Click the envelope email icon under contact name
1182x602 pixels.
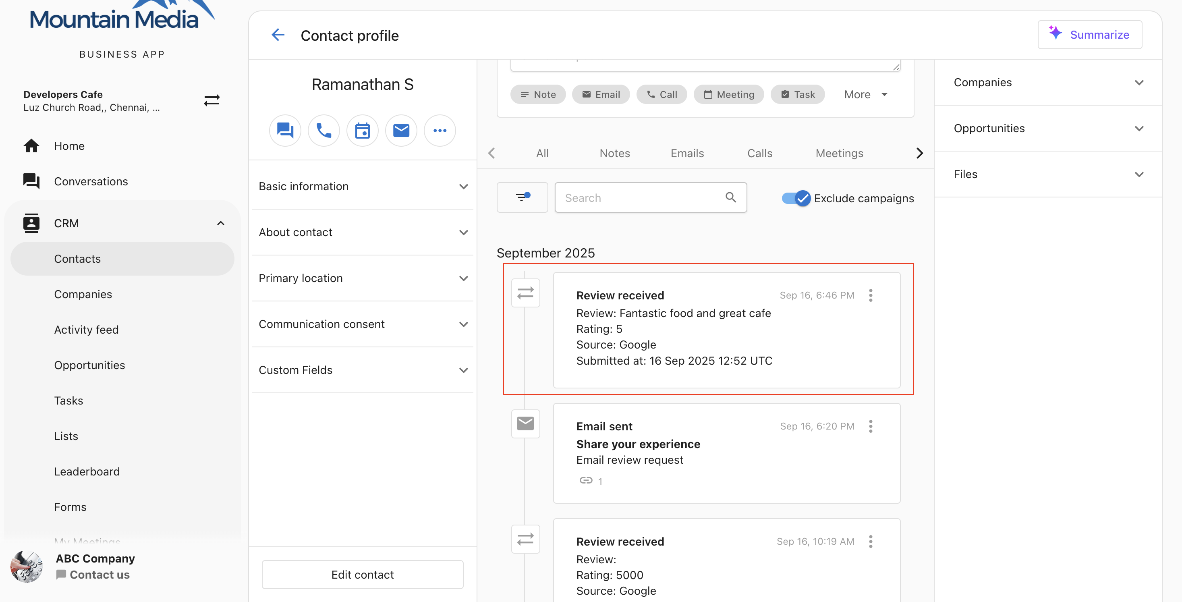(x=400, y=131)
